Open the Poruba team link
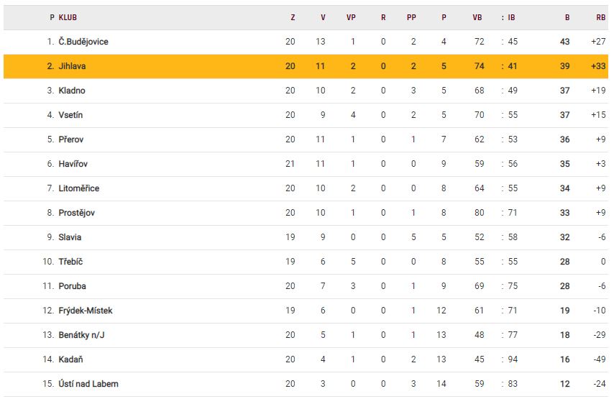 (x=73, y=286)
